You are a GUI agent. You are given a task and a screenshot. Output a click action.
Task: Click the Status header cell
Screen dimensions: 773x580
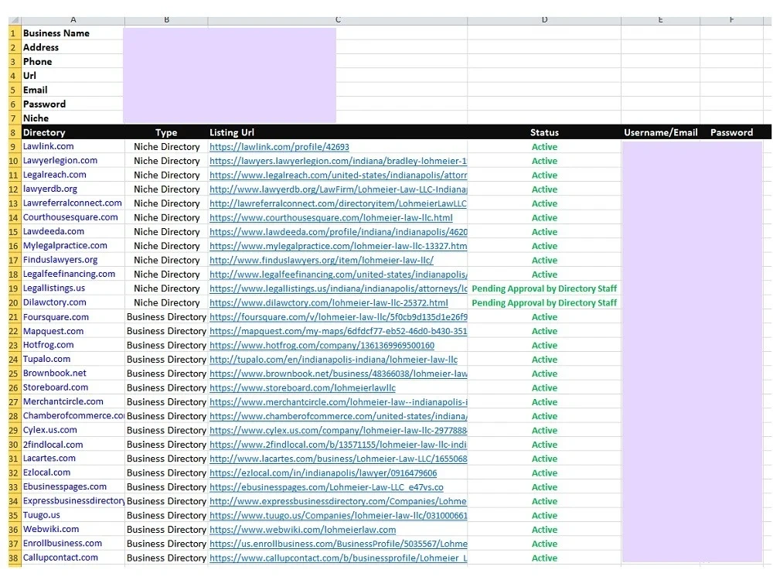click(544, 133)
